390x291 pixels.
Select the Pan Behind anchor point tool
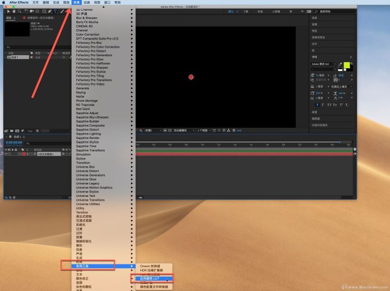click(37, 11)
